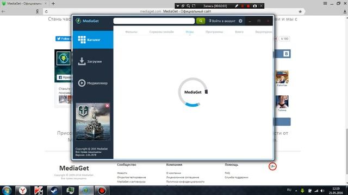Open the Windows Start menu
Screen dimensions: 348x195
pos(7,190)
